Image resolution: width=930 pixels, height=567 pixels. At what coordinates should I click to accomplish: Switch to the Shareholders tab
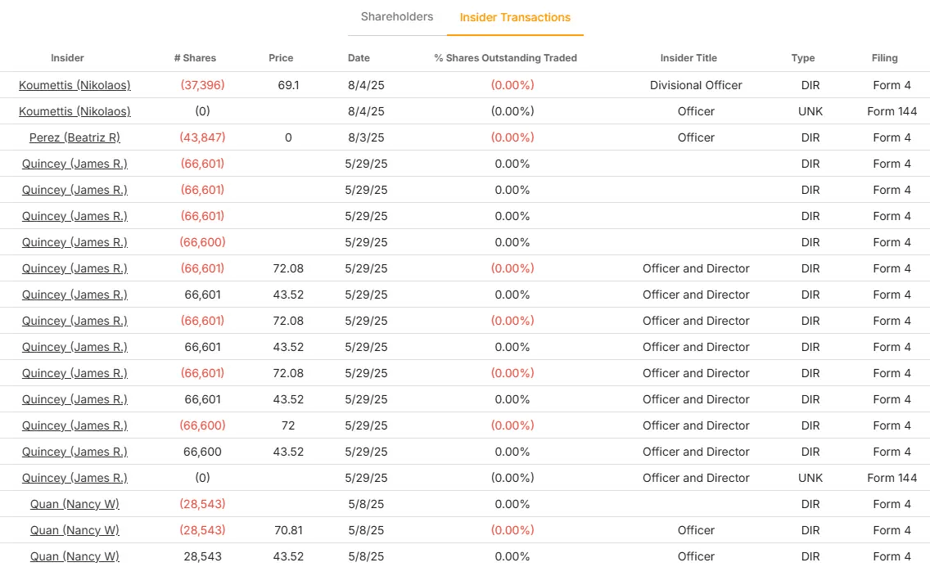(397, 16)
